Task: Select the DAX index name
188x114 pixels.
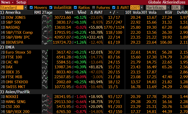Action: 9,67
